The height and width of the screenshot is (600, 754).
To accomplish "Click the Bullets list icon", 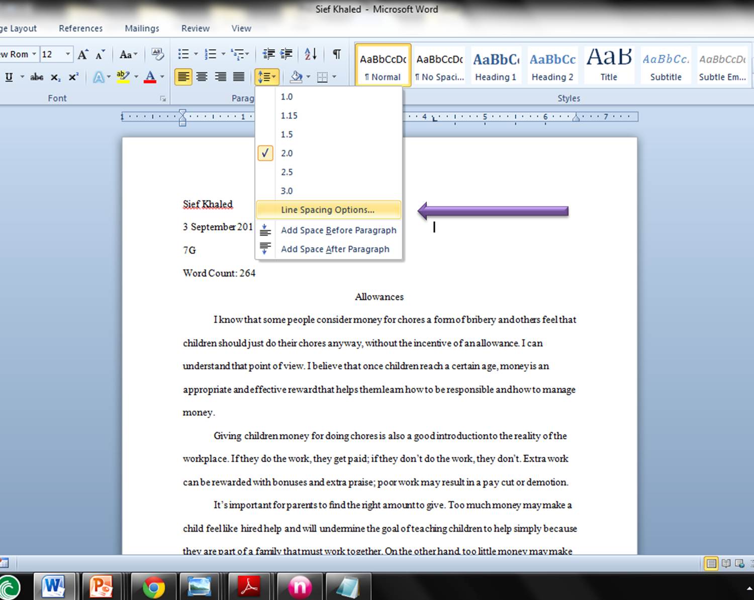I will [x=183, y=54].
